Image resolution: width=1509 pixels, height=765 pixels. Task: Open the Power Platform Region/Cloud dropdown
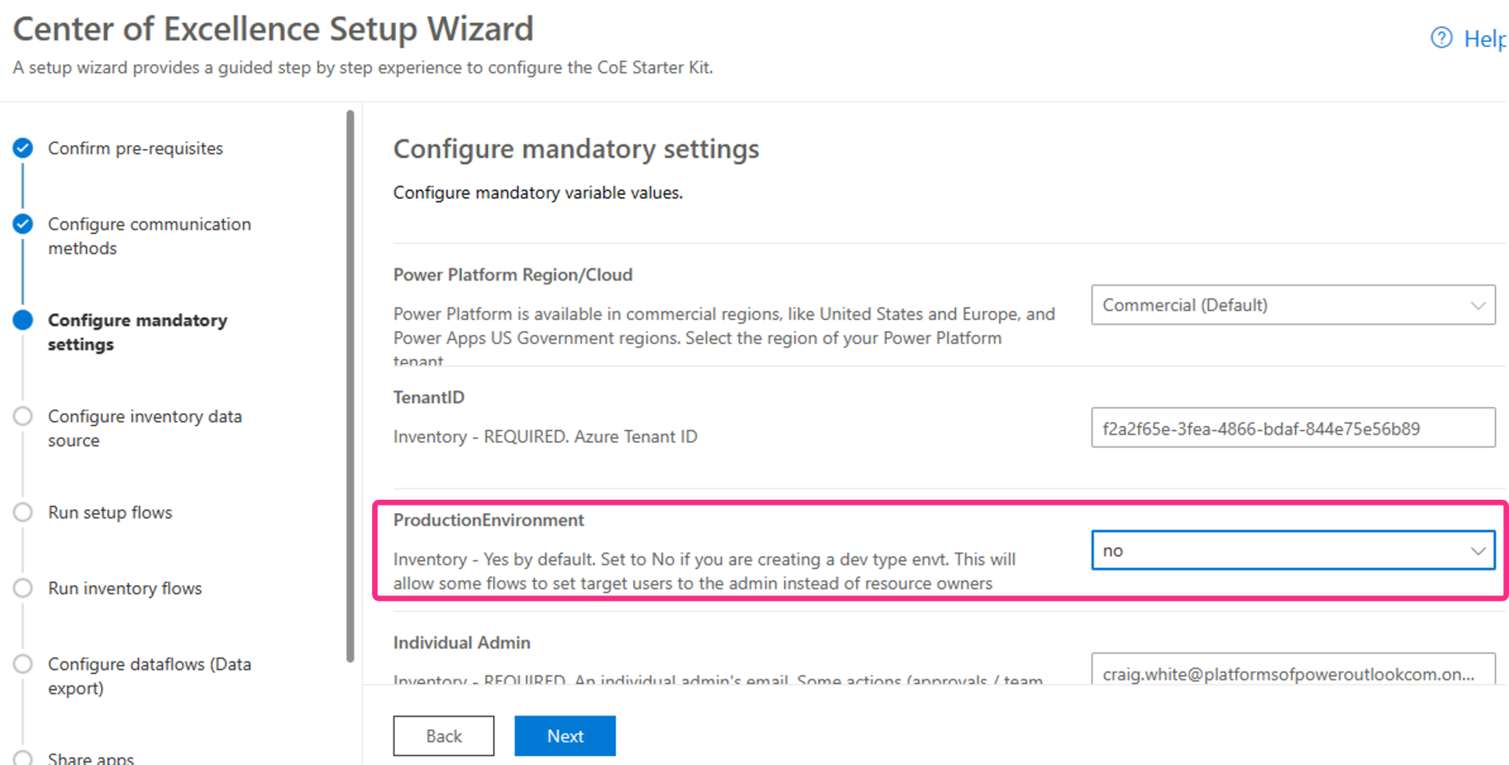pos(1292,304)
